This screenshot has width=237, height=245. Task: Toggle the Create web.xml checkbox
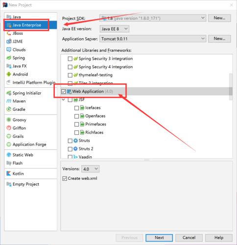coord(65,178)
